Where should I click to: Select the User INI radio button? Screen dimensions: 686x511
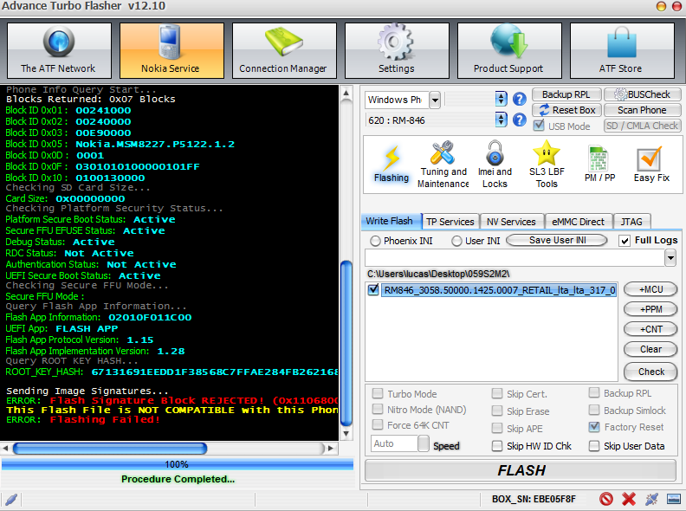click(456, 241)
